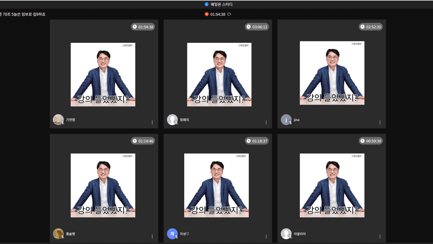Image resolution: width=433 pixels, height=244 pixels.
Task: Select 정패치's video thumbnail image
Action: (x=219, y=75)
